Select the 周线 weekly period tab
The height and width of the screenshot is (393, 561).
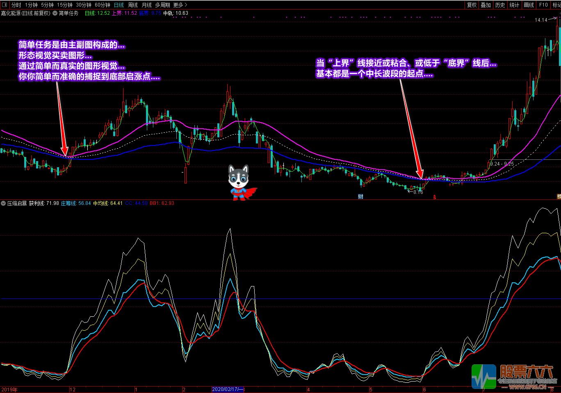pyautogui.click(x=133, y=5)
